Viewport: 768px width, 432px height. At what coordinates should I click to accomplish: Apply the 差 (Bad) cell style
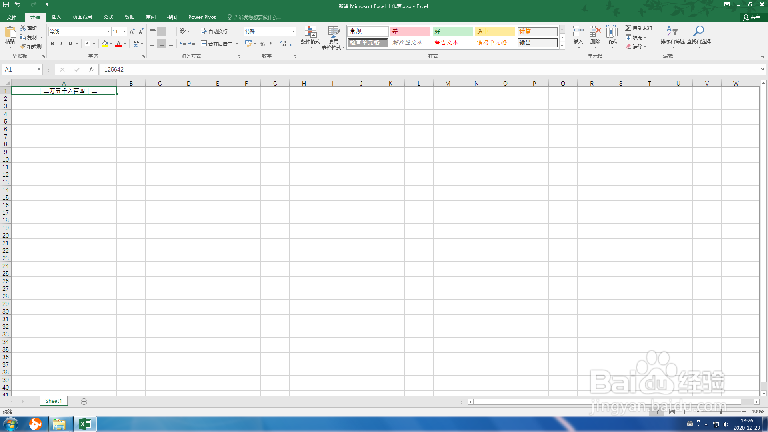tap(410, 31)
